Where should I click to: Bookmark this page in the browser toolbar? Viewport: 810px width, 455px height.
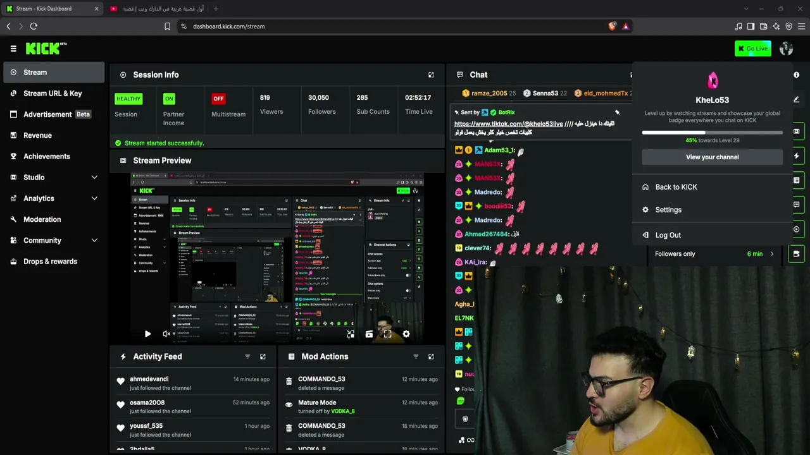click(167, 27)
